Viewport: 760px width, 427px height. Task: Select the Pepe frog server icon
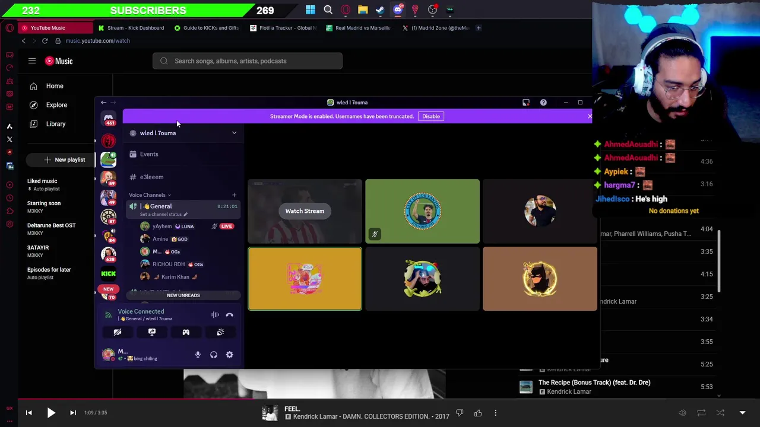point(108,160)
